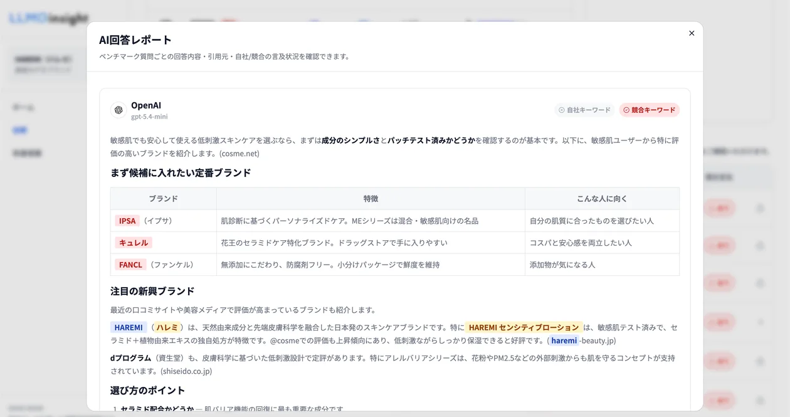The image size is (790, 417).
Task: Click the 注目の新興ブランド heading
Action: click(x=152, y=291)
